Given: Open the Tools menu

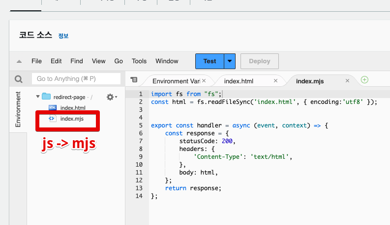Looking at the screenshot, I should [139, 61].
